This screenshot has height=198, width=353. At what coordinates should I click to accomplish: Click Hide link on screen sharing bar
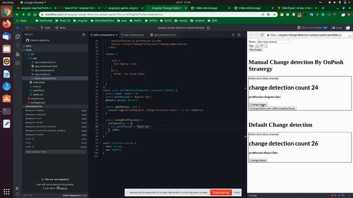click(x=237, y=193)
